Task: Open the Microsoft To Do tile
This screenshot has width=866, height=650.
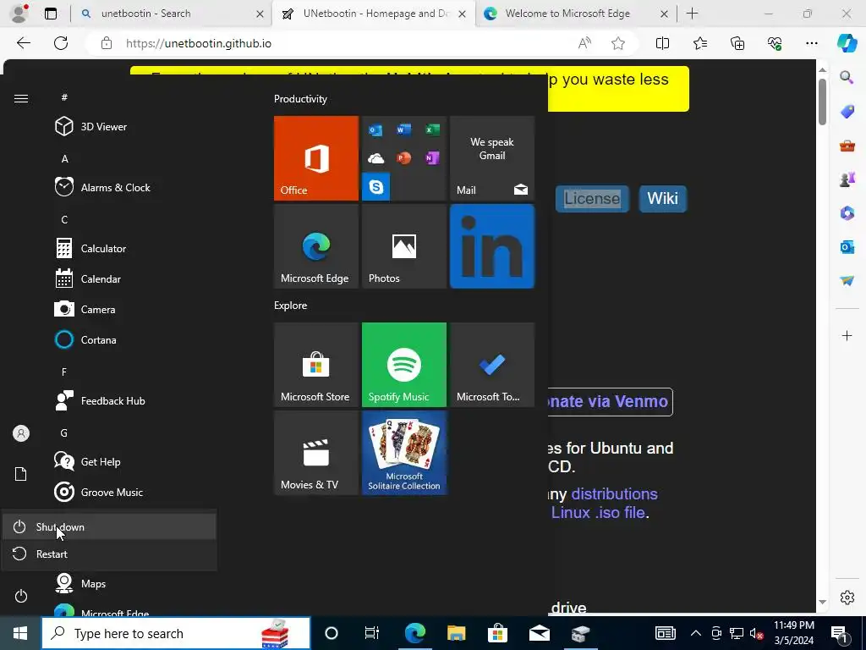Action: click(x=492, y=365)
